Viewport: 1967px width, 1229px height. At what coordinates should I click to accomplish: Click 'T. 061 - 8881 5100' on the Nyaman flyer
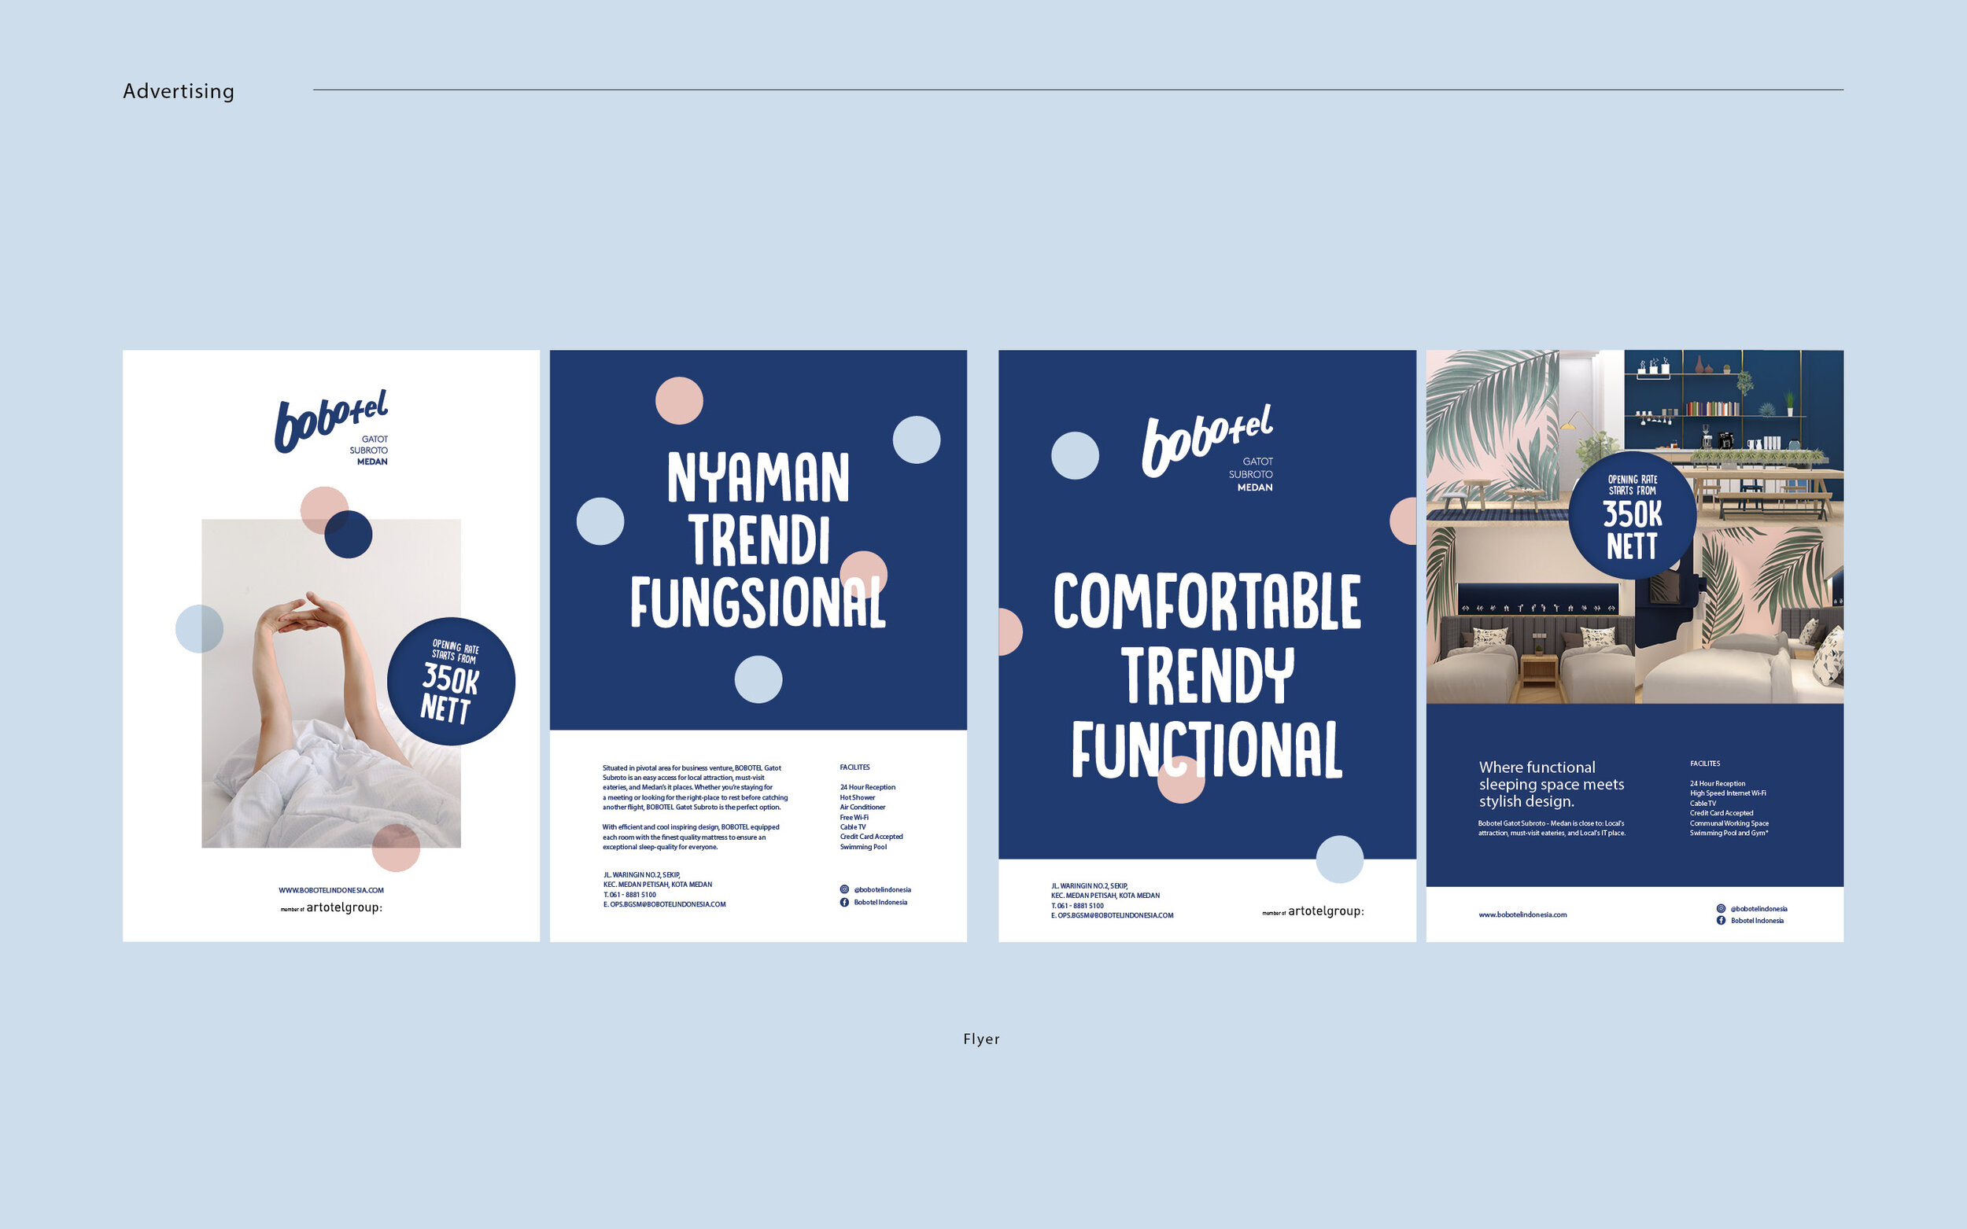pyautogui.click(x=629, y=894)
